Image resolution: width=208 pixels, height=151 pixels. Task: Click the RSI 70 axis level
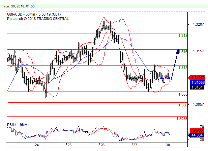202,127
